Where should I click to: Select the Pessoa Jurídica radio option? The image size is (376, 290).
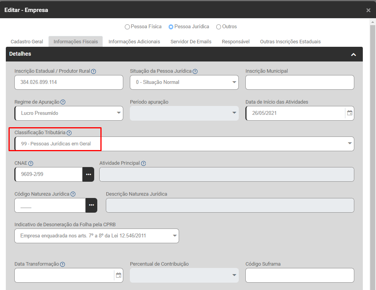pyautogui.click(x=171, y=27)
